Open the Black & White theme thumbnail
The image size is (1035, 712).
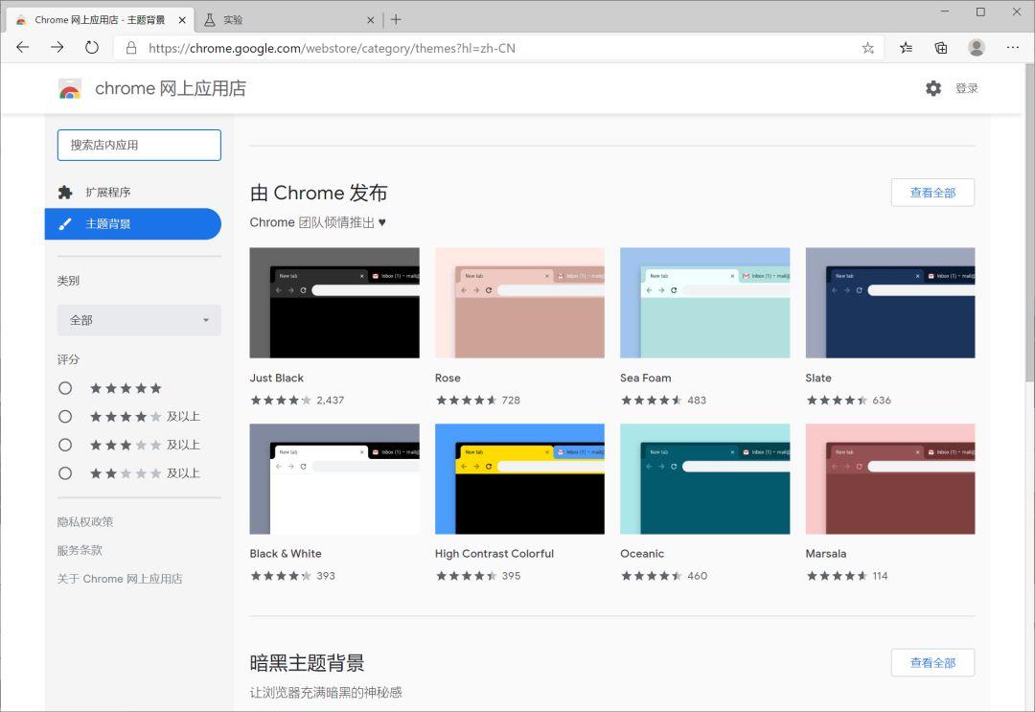[x=334, y=479]
